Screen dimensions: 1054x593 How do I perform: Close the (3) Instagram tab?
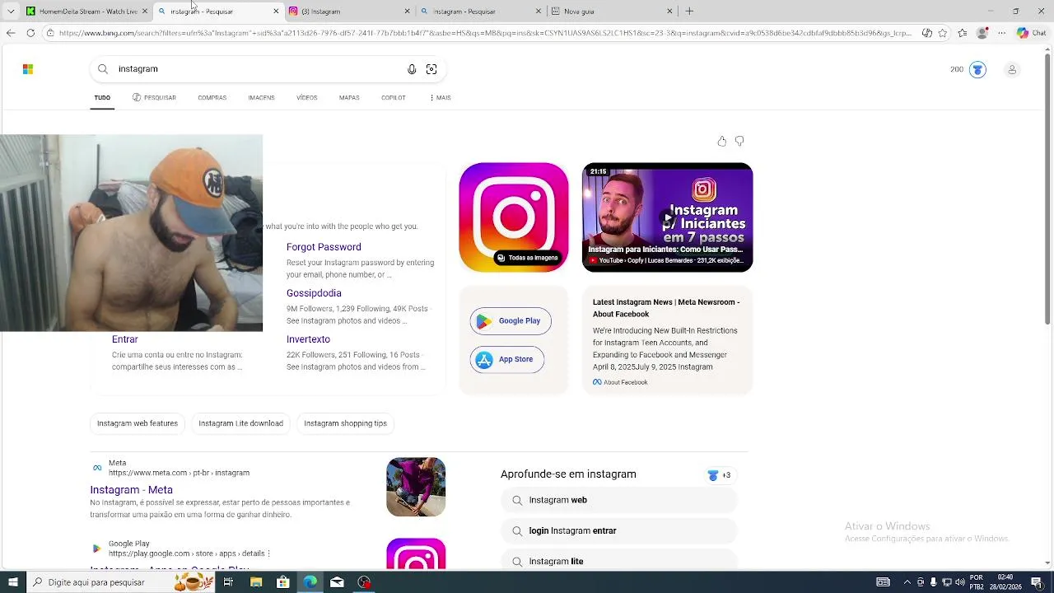407,12
